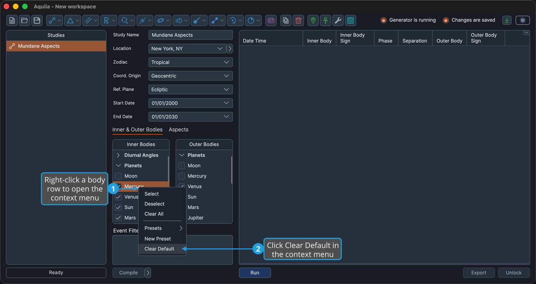Viewport: 536px width, 284px height.
Task: Expand Diurnal Angles in Inner Bodies
Action: [x=118, y=155]
